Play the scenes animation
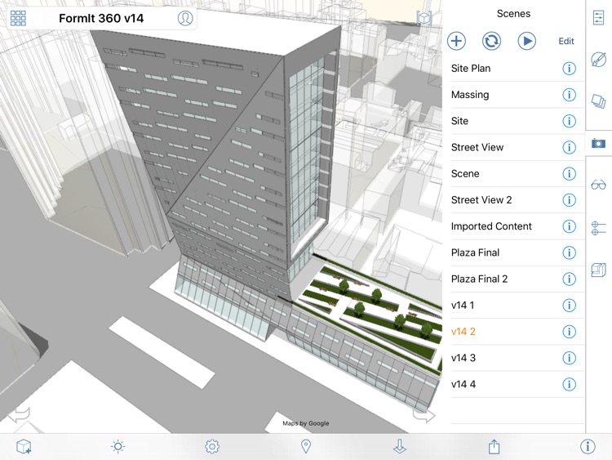Image resolution: width=612 pixels, height=460 pixels. [x=526, y=41]
